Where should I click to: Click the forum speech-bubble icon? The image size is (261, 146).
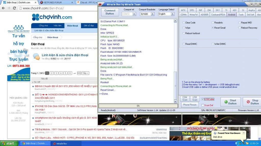tap(36, 57)
